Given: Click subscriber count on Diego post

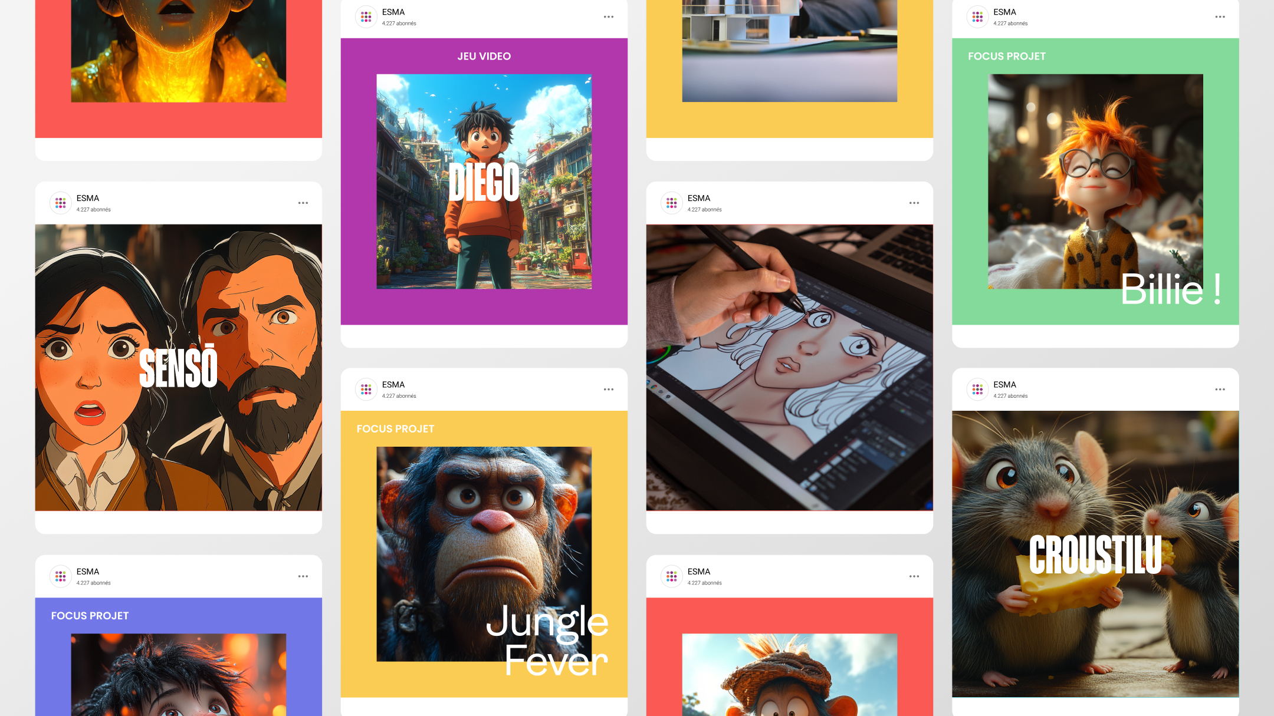Looking at the screenshot, I should click(x=399, y=24).
